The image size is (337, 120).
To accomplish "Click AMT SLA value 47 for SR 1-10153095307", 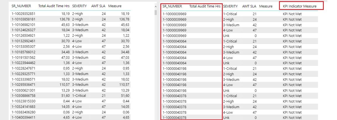I will 104,47.
